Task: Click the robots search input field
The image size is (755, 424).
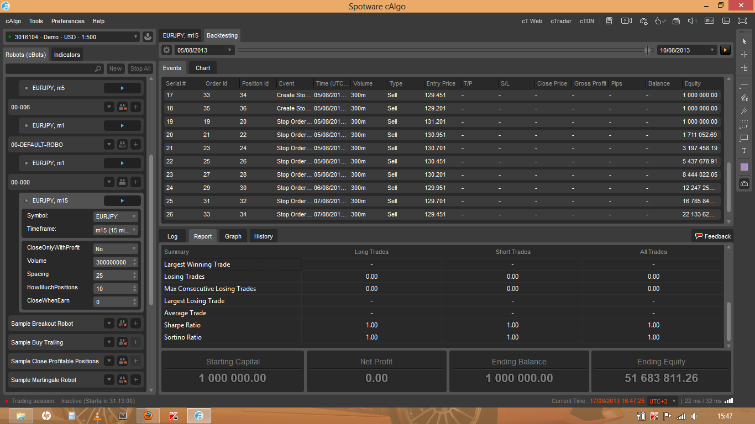Action: [54, 68]
